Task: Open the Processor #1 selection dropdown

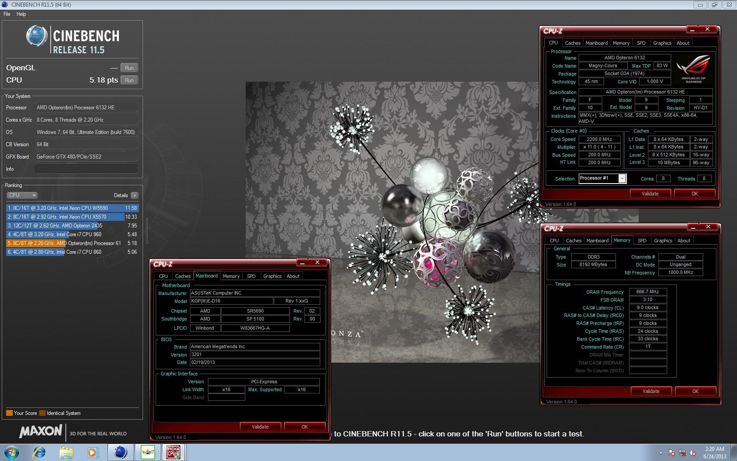Action: pos(602,178)
